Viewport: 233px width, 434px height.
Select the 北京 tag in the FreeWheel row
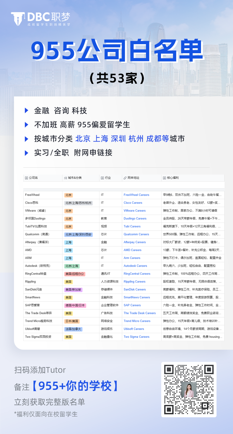point(68,195)
